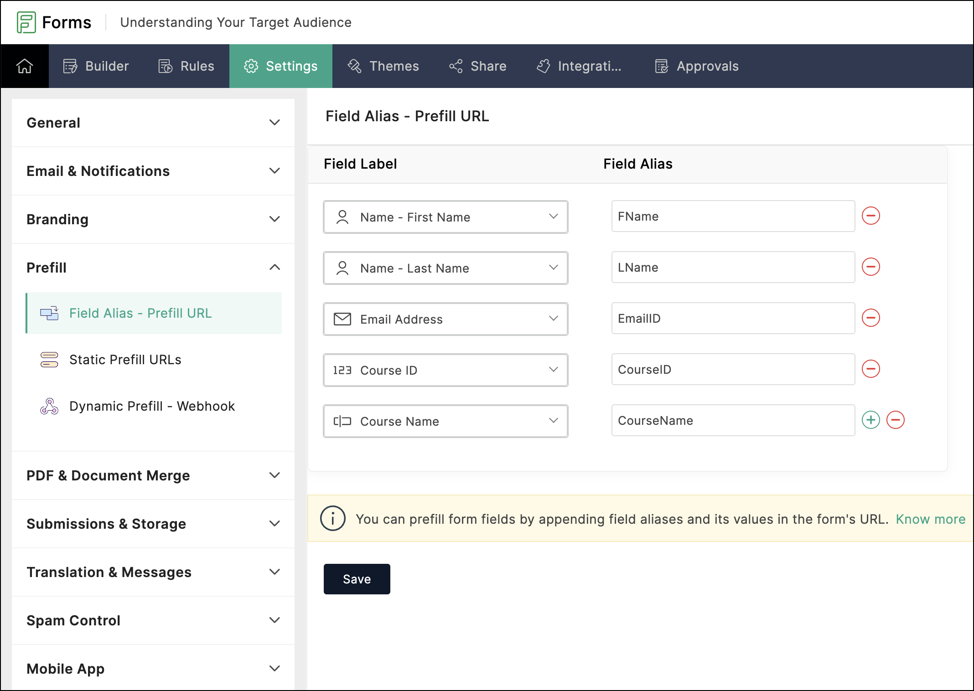
Task: Click the Forms logo icon
Action: click(x=26, y=22)
